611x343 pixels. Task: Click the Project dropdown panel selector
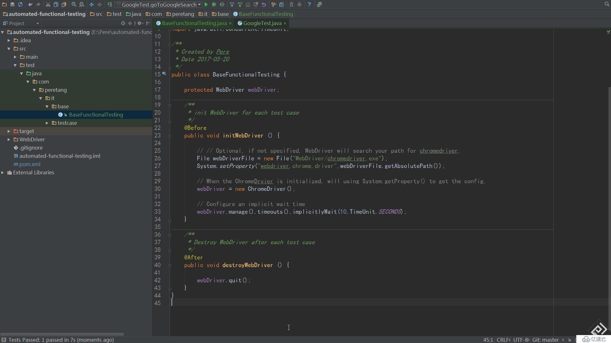click(x=37, y=23)
